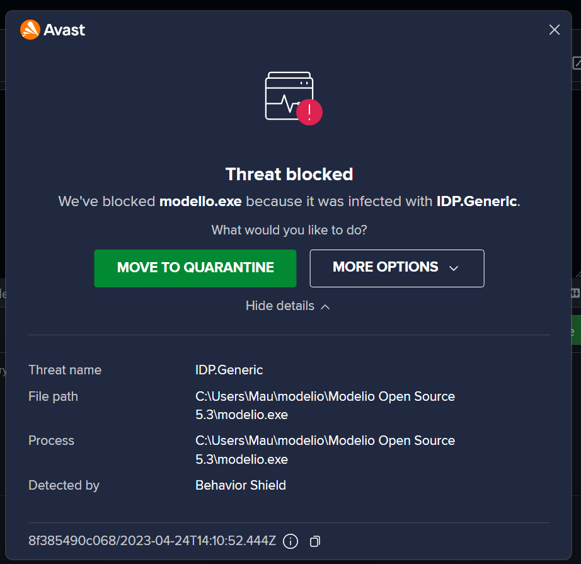581x564 pixels.
Task: Dismiss the Avast dialog with the X
Action: 554,30
